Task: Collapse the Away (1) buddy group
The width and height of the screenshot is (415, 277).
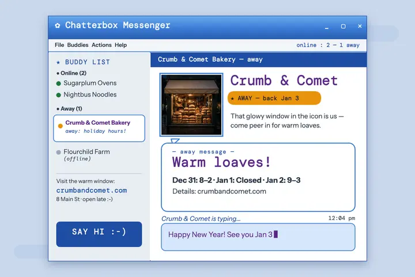Action: click(x=69, y=108)
